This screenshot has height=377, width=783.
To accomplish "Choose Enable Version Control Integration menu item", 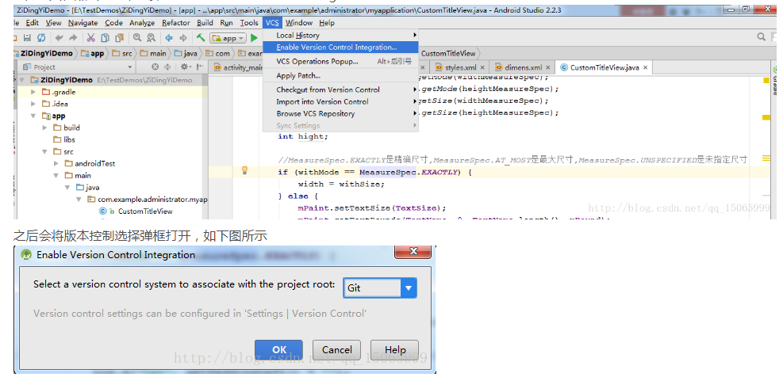I will point(340,48).
